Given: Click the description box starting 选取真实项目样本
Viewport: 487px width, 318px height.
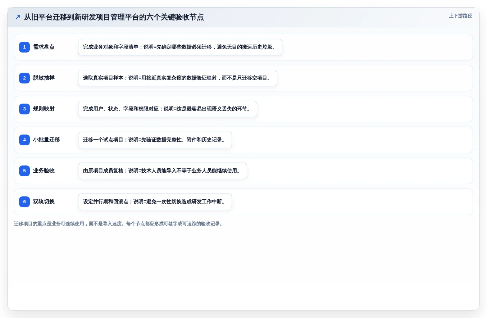Looking at the screenshot, I should tap(178, 78).
